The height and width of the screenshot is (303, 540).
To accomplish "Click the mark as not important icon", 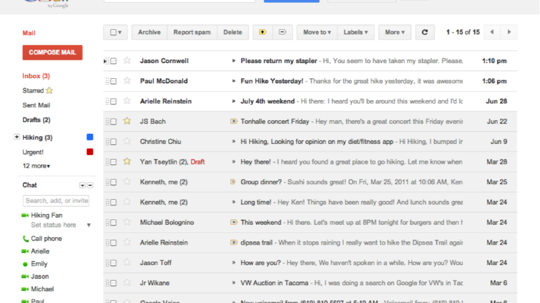I will 283,33.
